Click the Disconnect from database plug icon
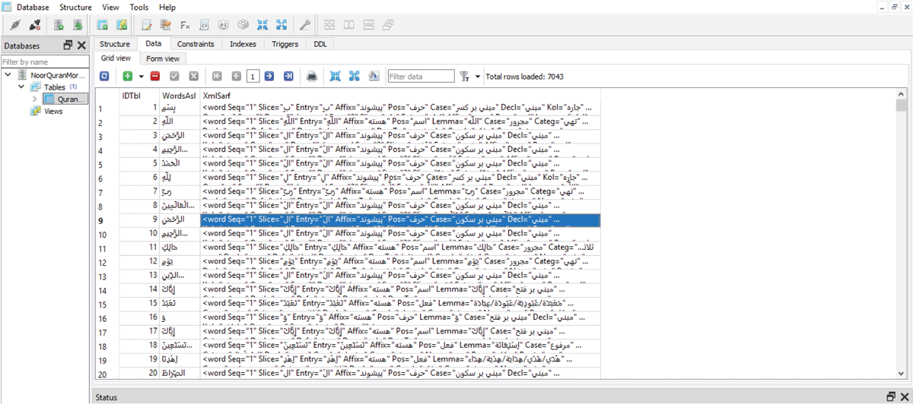This screenshot has width=913, height=404. point(34,25)
